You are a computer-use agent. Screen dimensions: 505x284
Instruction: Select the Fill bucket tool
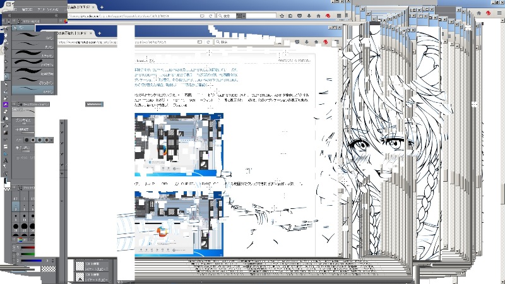pyautogui.click(x=6, y=126)
